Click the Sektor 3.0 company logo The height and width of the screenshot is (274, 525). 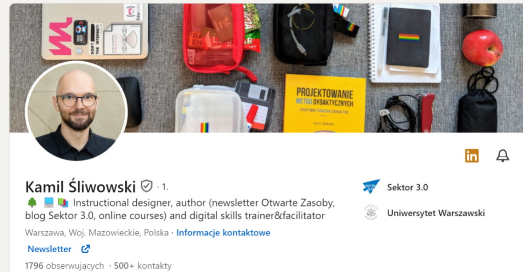[371, 187]
